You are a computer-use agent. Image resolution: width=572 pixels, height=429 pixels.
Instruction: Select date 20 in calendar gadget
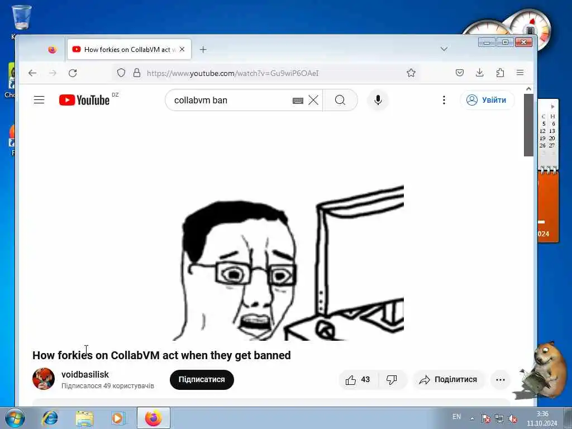552,139
